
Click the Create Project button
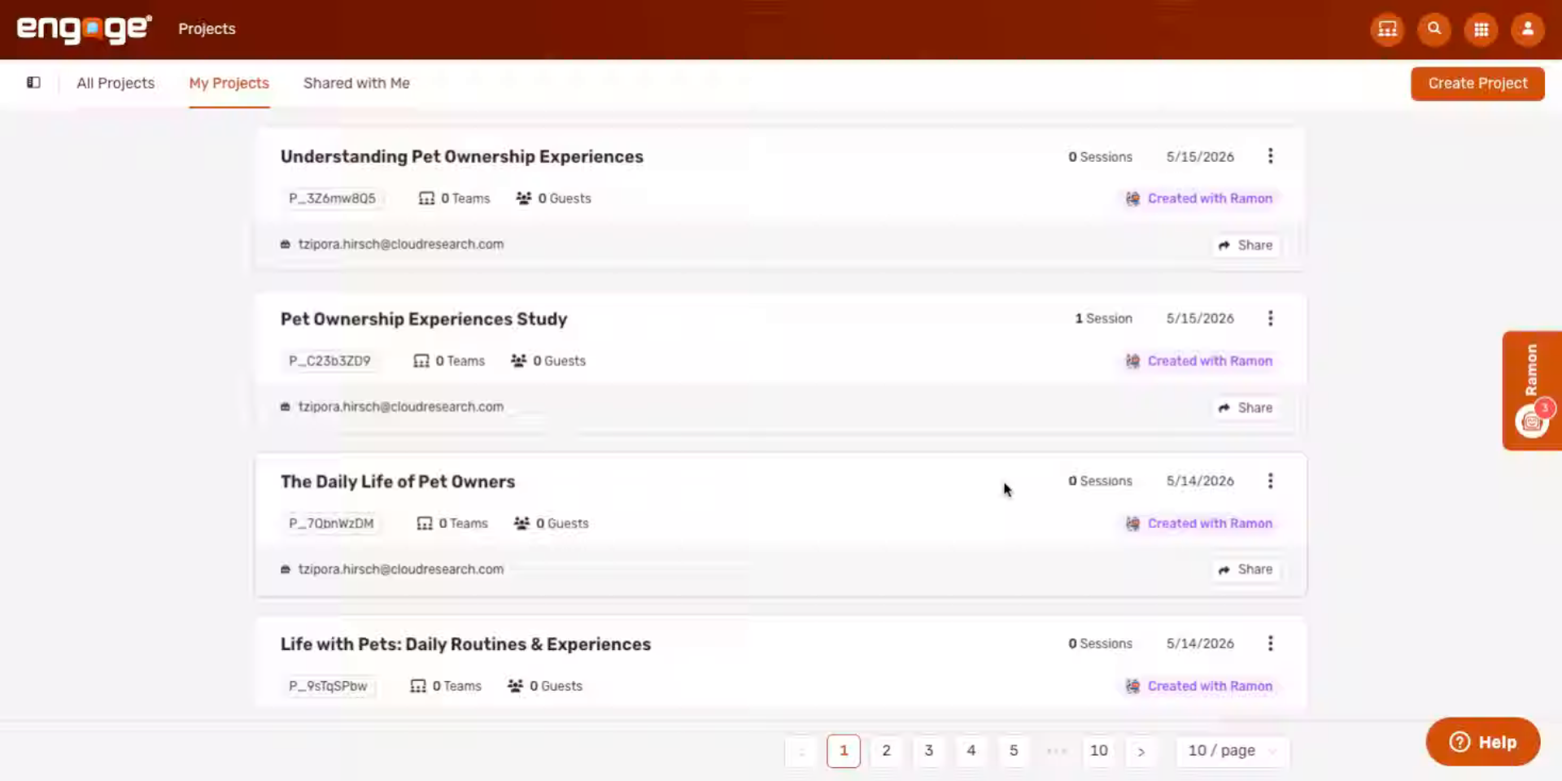coord(1477,84)
